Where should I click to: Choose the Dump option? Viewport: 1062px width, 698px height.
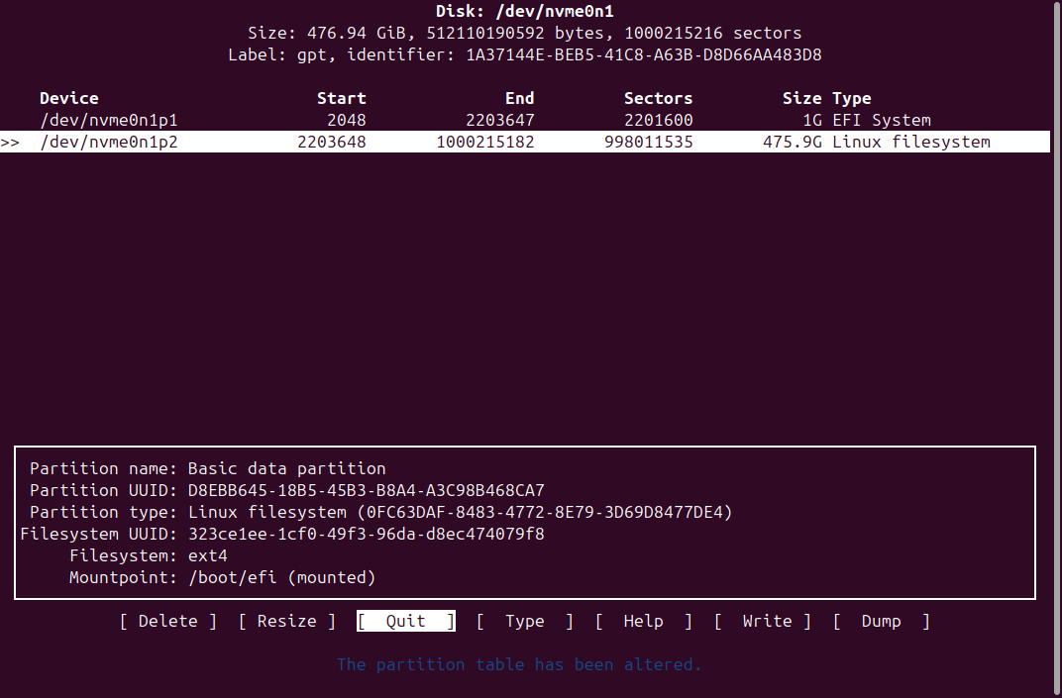(881, 621)
